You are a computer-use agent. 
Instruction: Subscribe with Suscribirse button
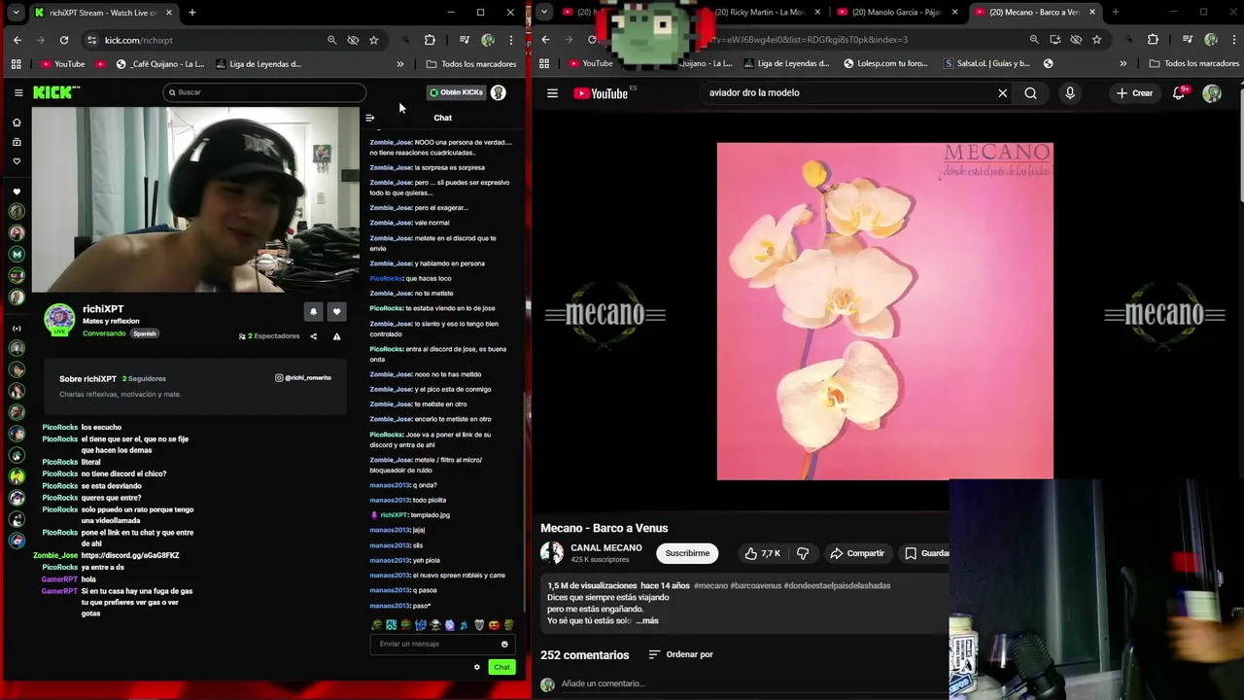click(x=687, y=553)
